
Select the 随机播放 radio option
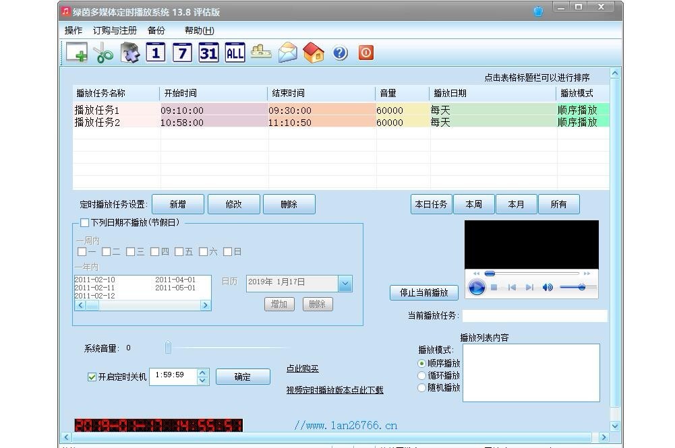click(422, 388)
